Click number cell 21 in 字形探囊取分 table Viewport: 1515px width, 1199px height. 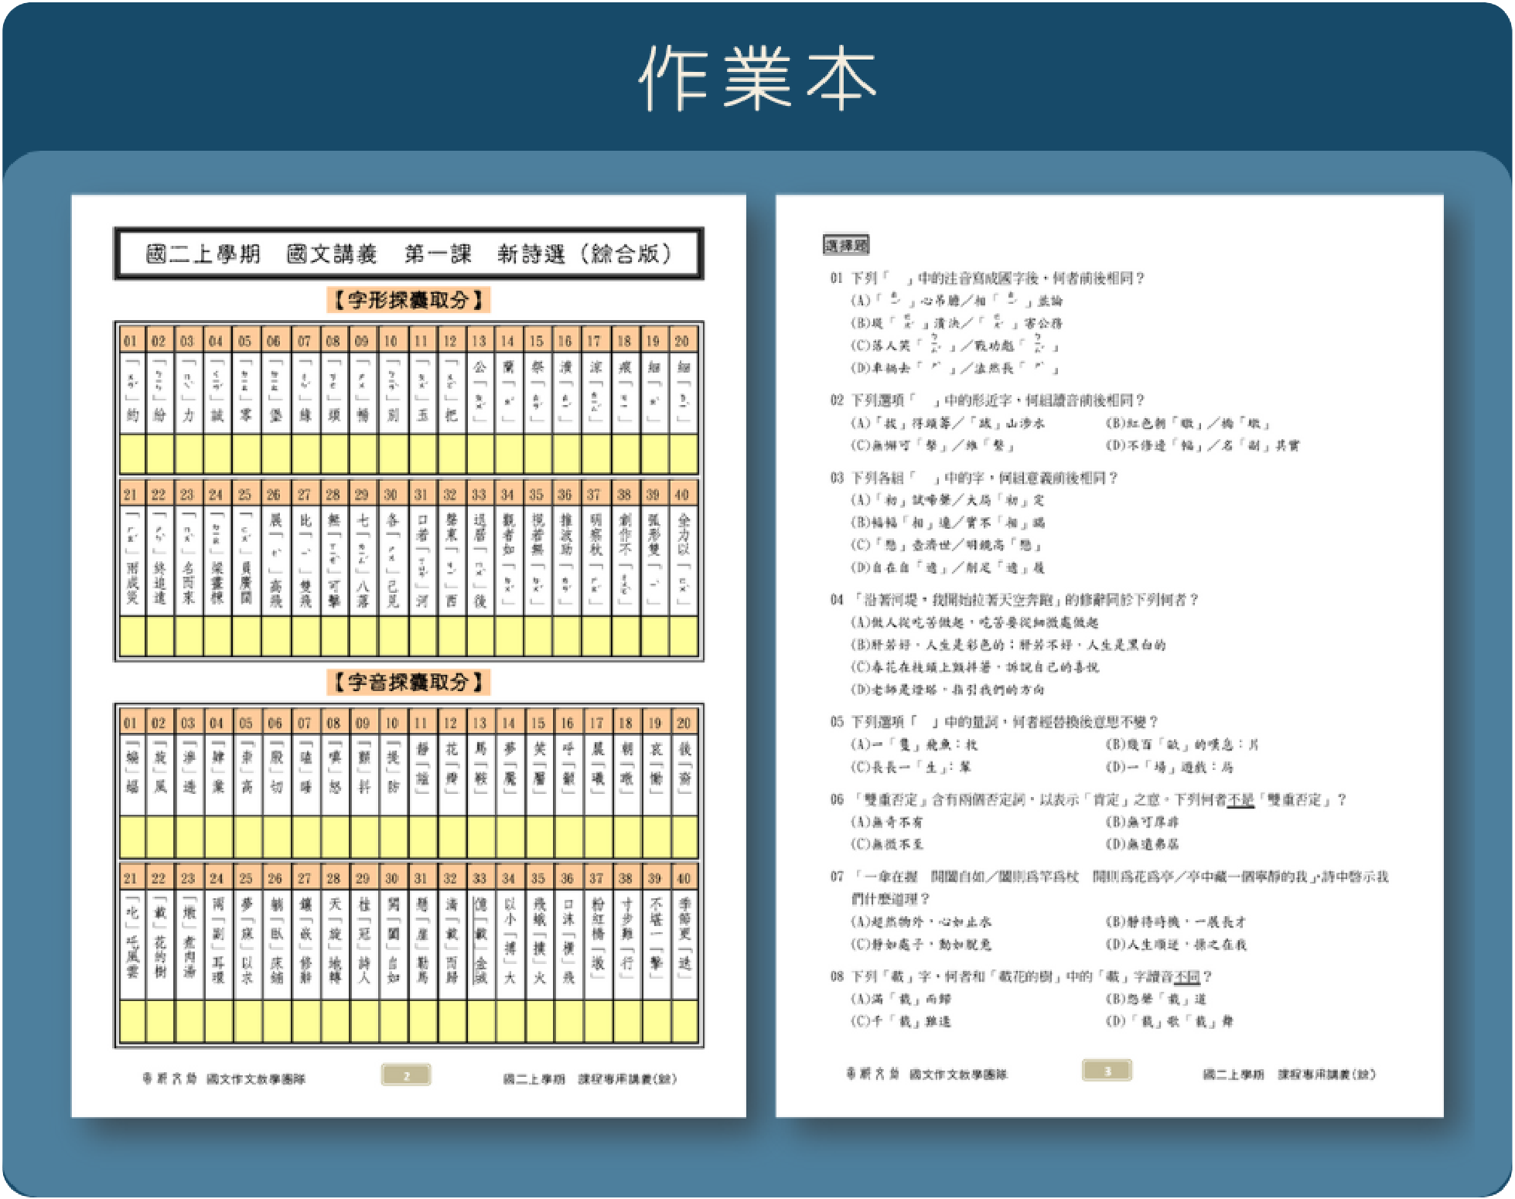tap(131, 494)
